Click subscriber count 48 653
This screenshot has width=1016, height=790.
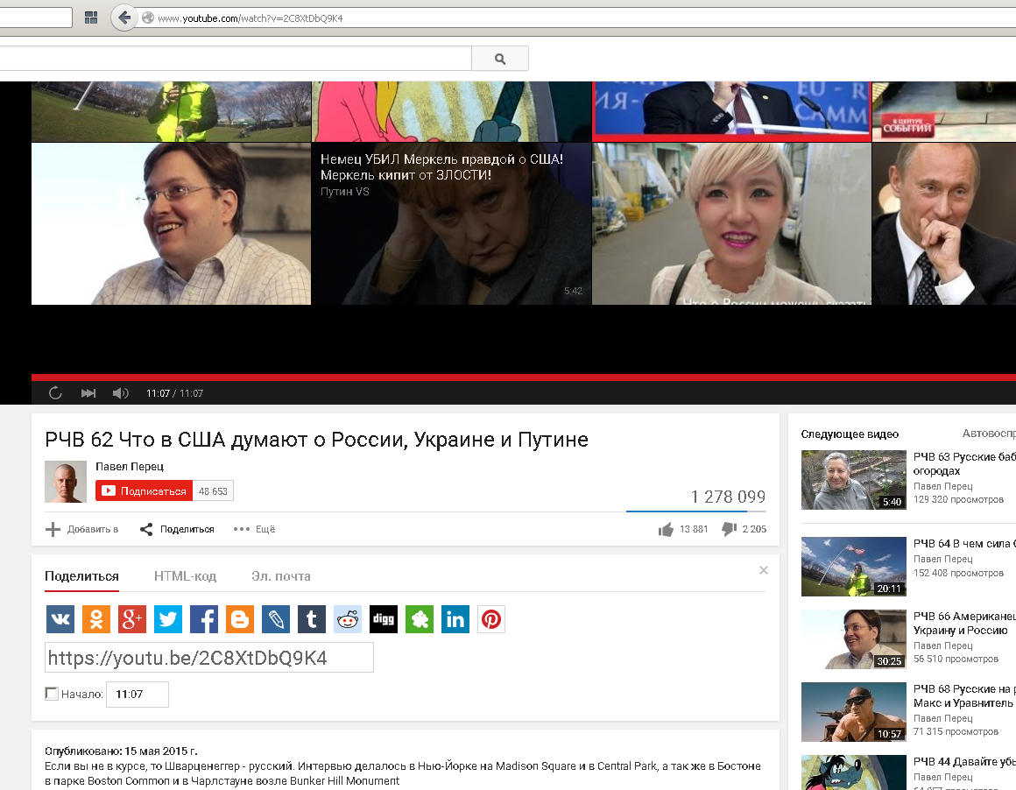(213, 491)
